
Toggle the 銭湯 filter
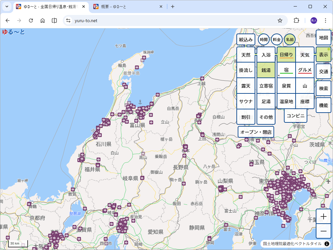pos(266,70)
